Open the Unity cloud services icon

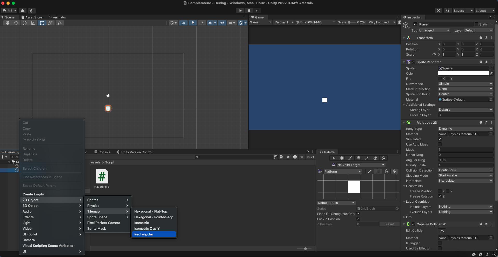[23, 11]
